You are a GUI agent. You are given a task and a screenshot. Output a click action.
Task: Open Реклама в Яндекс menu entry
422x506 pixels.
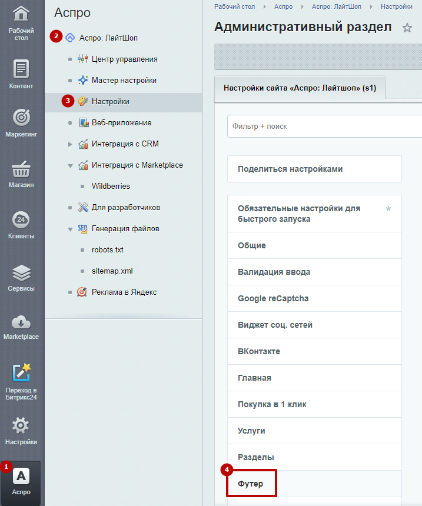[x=124, y=292]
